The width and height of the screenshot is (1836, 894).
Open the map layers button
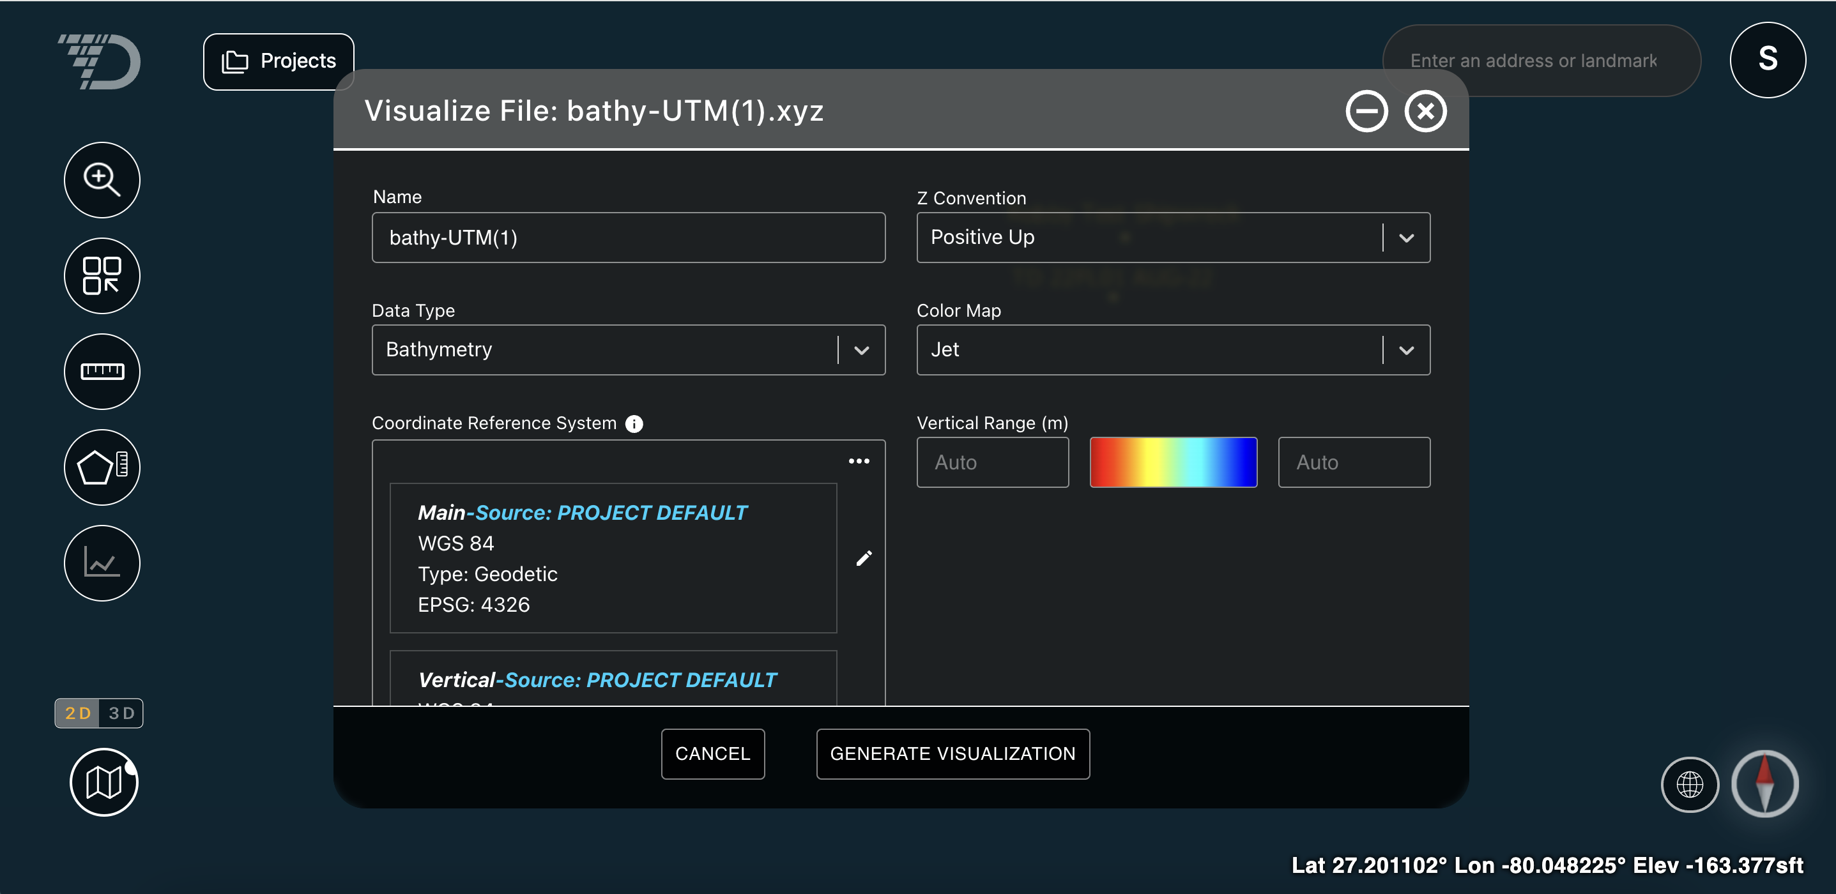tap(104, 782)
